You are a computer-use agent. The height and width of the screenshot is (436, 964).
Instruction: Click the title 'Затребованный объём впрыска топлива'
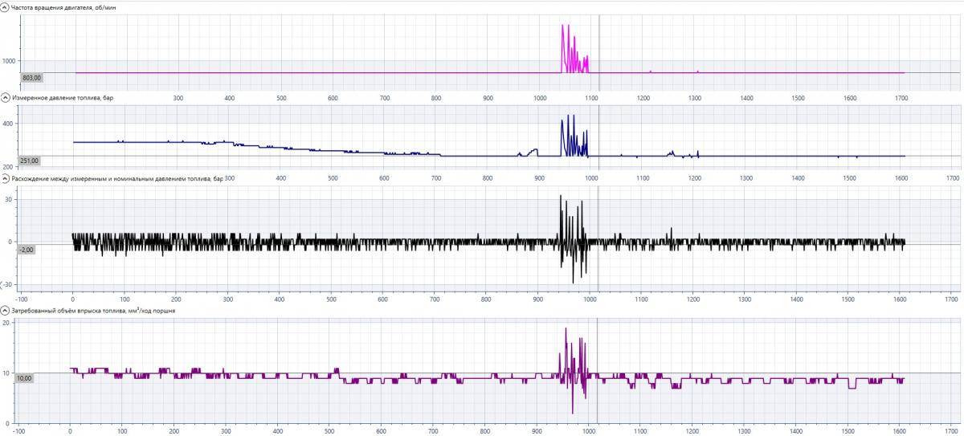point(92,309)
